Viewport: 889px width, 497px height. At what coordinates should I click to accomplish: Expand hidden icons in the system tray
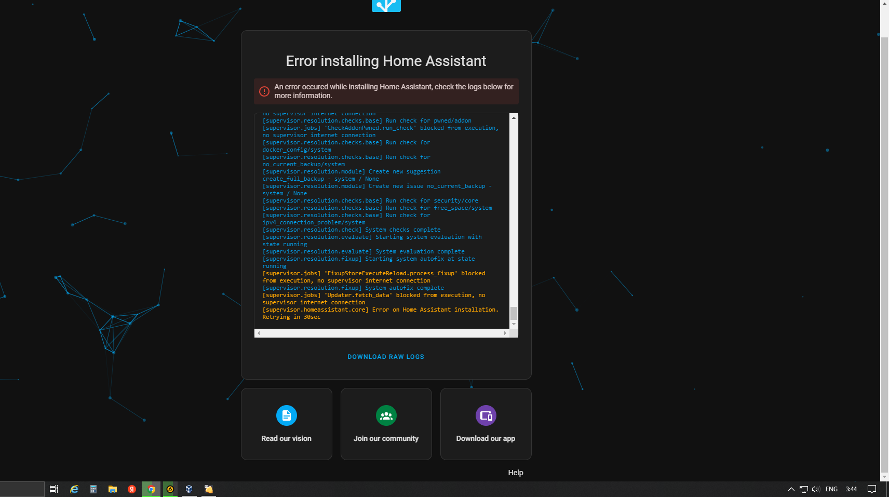[x=791, y=489]
